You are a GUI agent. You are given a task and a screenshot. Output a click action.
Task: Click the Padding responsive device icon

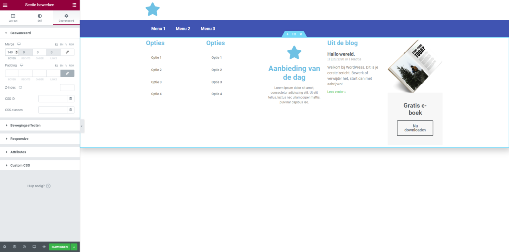pos(22,65)
